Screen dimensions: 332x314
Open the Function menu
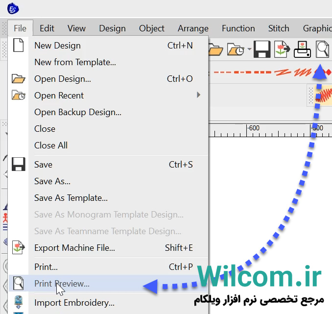(x=238, y=28)
